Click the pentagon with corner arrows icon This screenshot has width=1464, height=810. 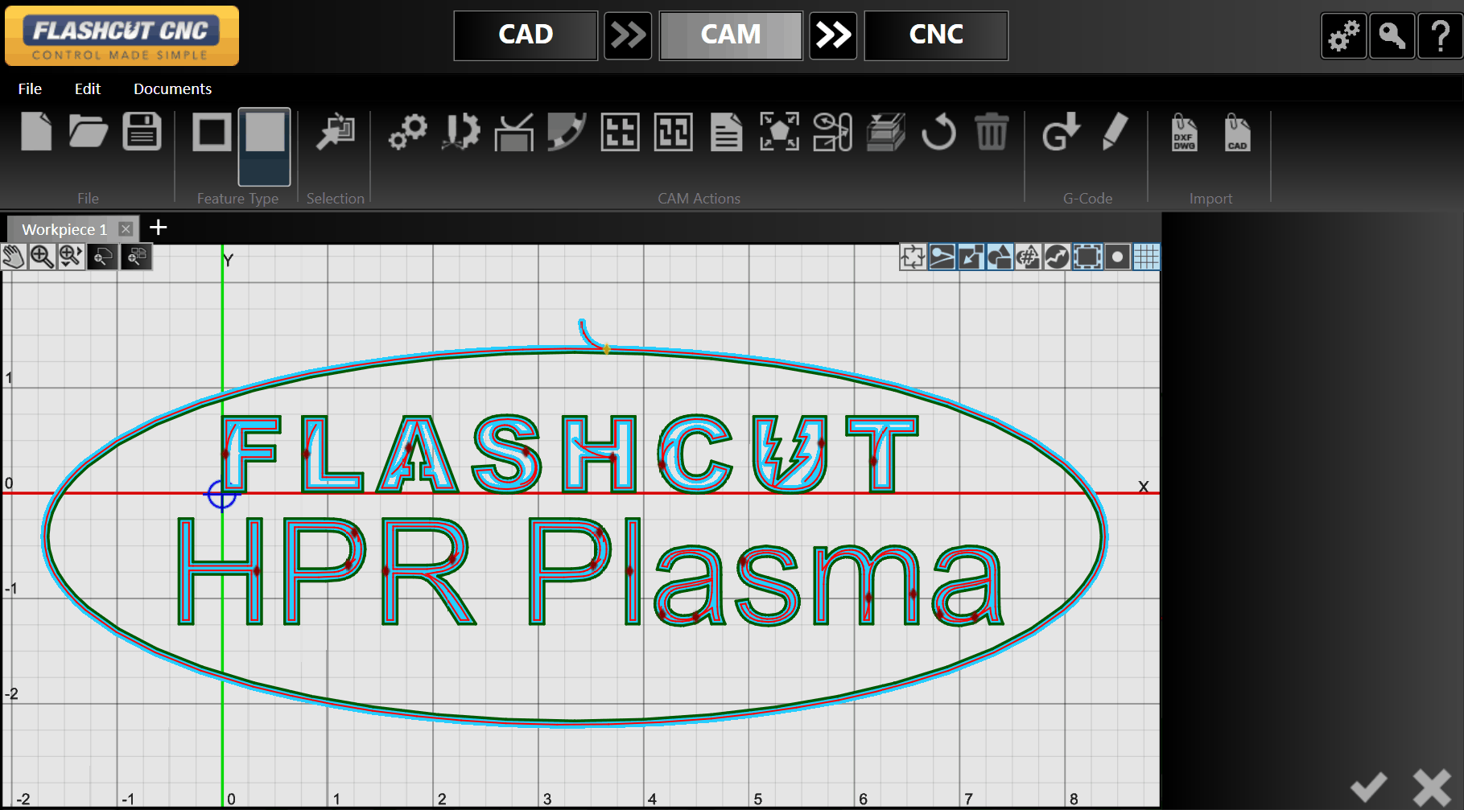pos(780,132)
